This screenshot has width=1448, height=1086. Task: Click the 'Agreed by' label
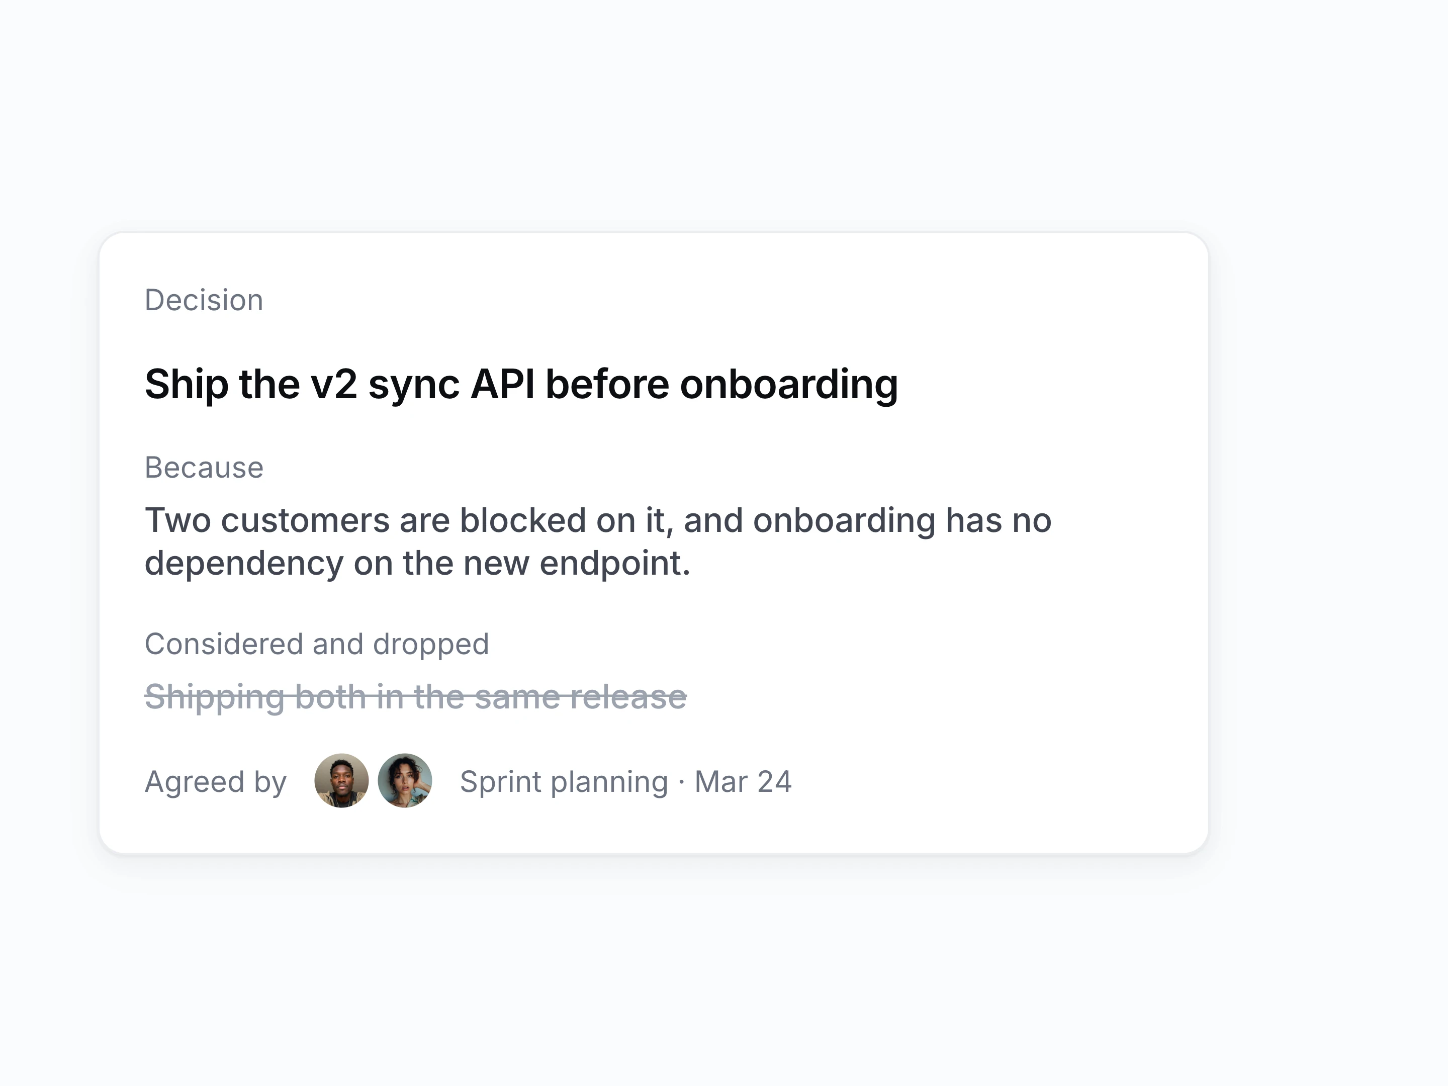click(215, 782)
